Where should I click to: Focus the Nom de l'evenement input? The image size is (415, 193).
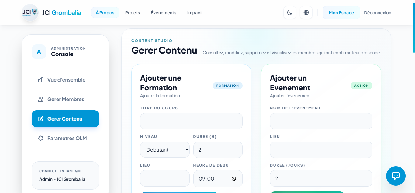321,121
